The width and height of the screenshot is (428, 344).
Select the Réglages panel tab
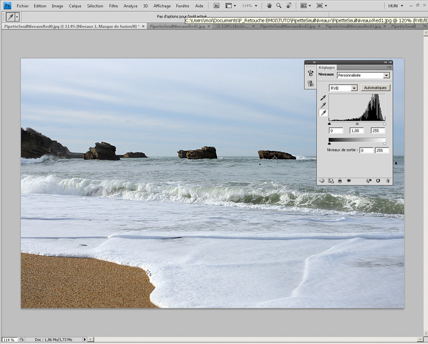pos(326,67)
